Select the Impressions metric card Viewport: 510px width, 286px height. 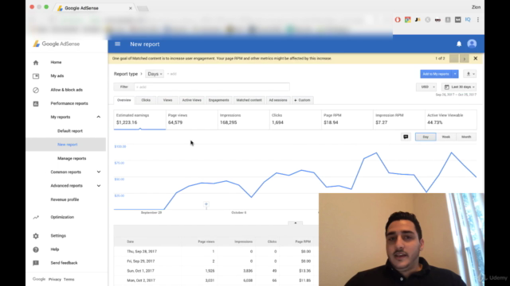coord(243,120)
